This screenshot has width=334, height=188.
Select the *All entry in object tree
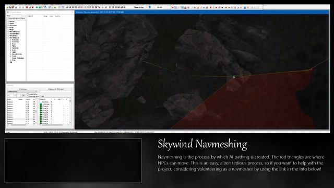[x=11, y=62]
